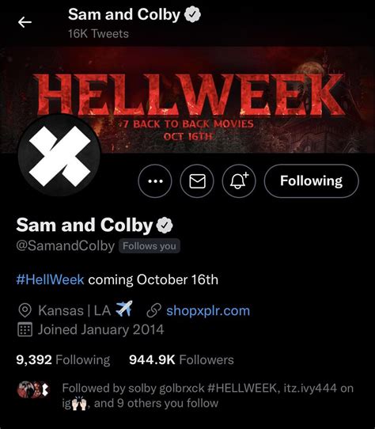Open the #HellWeek hashtag in bio

pyautogui.click(x=50, y=279)
